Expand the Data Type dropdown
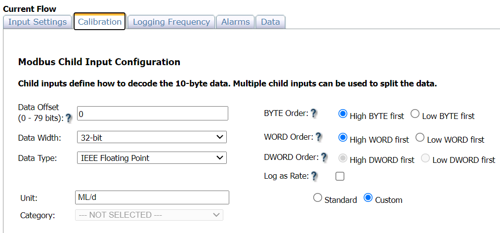Image resolution: width=500 pixels, height=233 pixels. coord(152,158)
